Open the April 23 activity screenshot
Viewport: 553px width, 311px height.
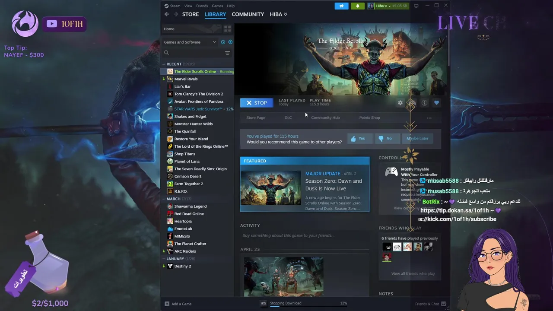[283, 276]
